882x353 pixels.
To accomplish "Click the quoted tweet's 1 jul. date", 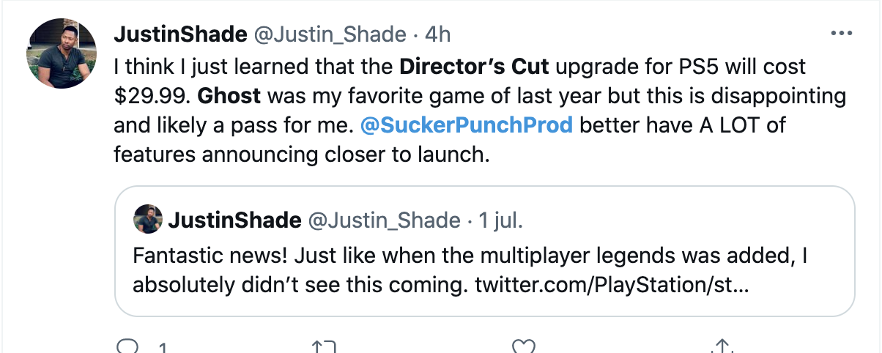I will 500,220.
